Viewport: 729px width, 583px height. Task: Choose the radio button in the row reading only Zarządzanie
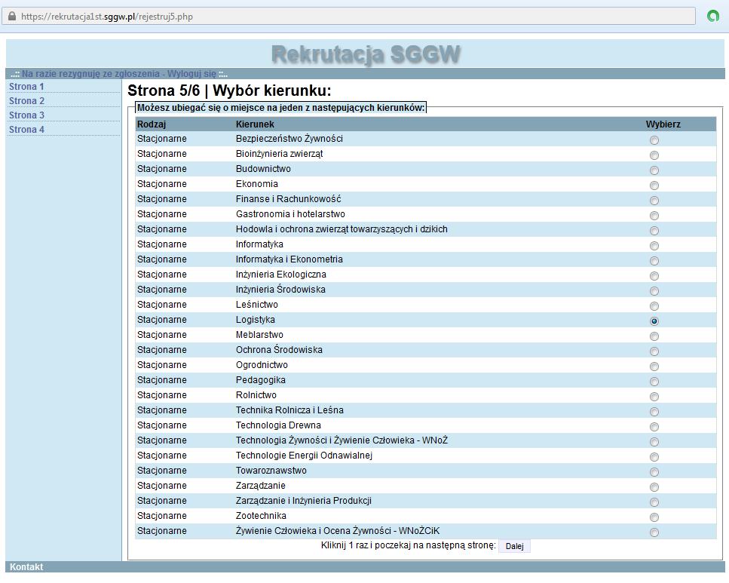pos(654,487)
